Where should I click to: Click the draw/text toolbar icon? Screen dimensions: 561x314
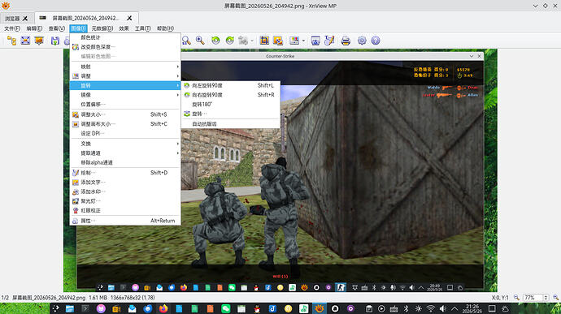[x=329, y=41]
